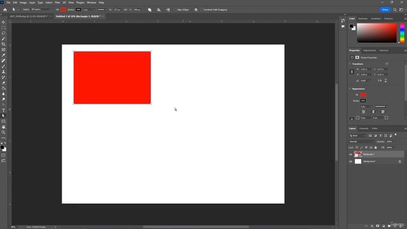Hide the Background layer
The image size is (407, 229).
[350, 162]
